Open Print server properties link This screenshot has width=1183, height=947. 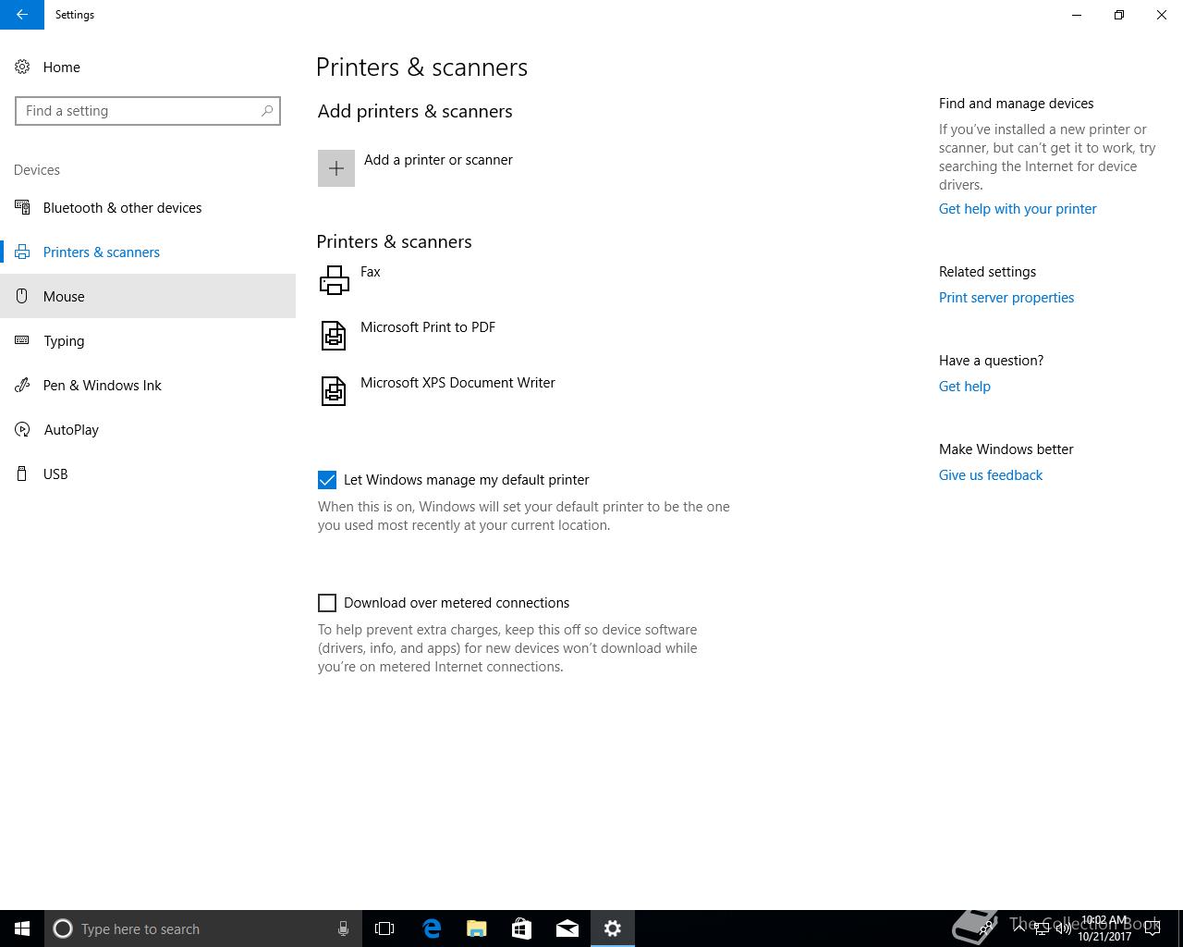point(1006,298)
